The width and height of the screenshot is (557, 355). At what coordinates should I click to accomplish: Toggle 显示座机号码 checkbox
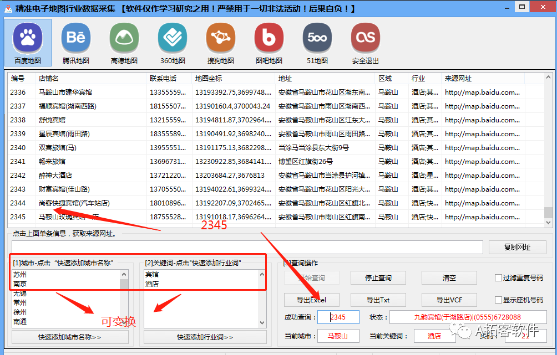click(498, 300)
